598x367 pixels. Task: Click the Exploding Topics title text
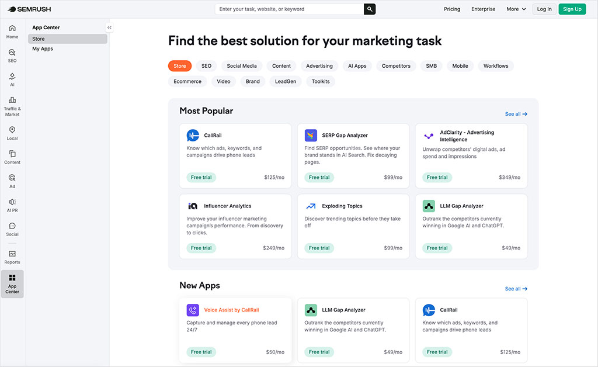(x=342, y=206)
